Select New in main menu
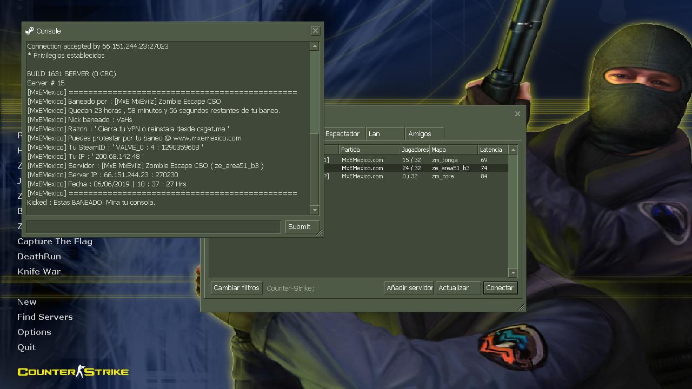Screen dimensions: 692x389 click(x=27, y=302)
